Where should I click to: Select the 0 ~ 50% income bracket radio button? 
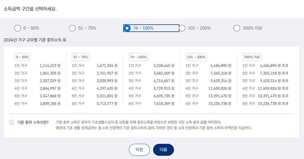(x=18, y=28)
